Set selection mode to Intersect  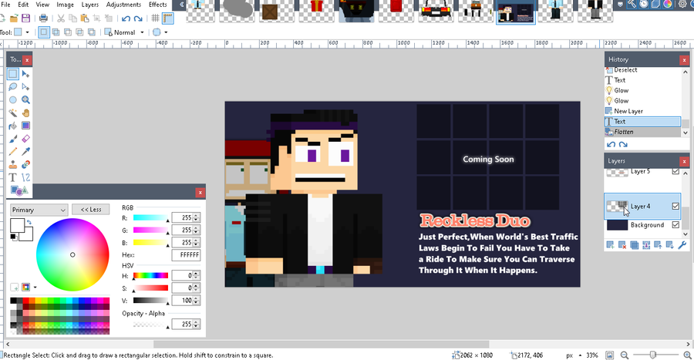pyautogui.click(x=79, y=32)
